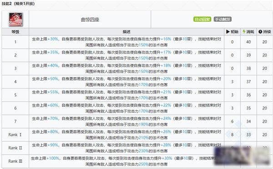
Task: Click the +100% value in Rank III description
Action: 53,159
